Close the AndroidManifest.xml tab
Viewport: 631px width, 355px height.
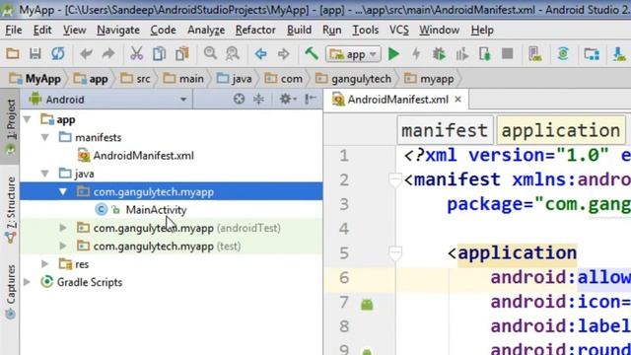[x=457, y=100]
